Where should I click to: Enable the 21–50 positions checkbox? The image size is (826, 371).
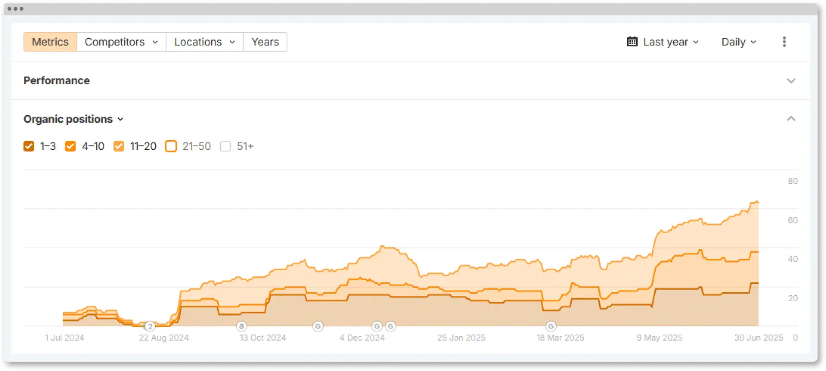click(171, 146)
